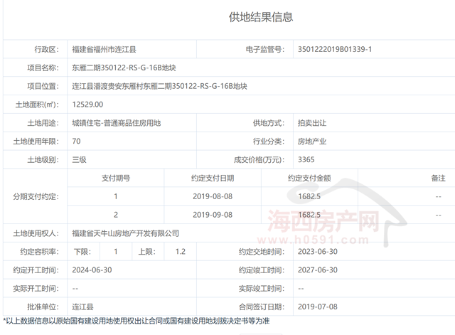Click the 供地结果信息 page title
The width and height of the screenshot is (455, 335).
pyautogui.click(x=261, y=17)
